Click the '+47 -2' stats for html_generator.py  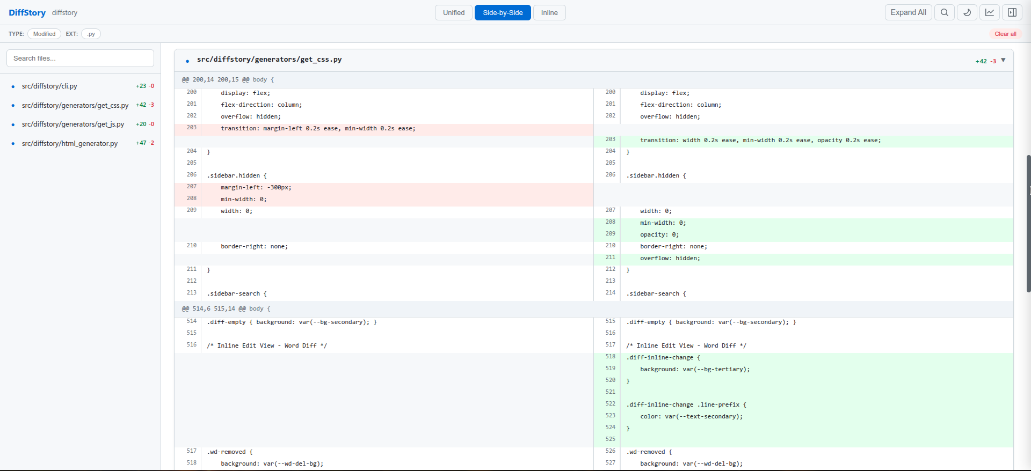coord(145,143)
